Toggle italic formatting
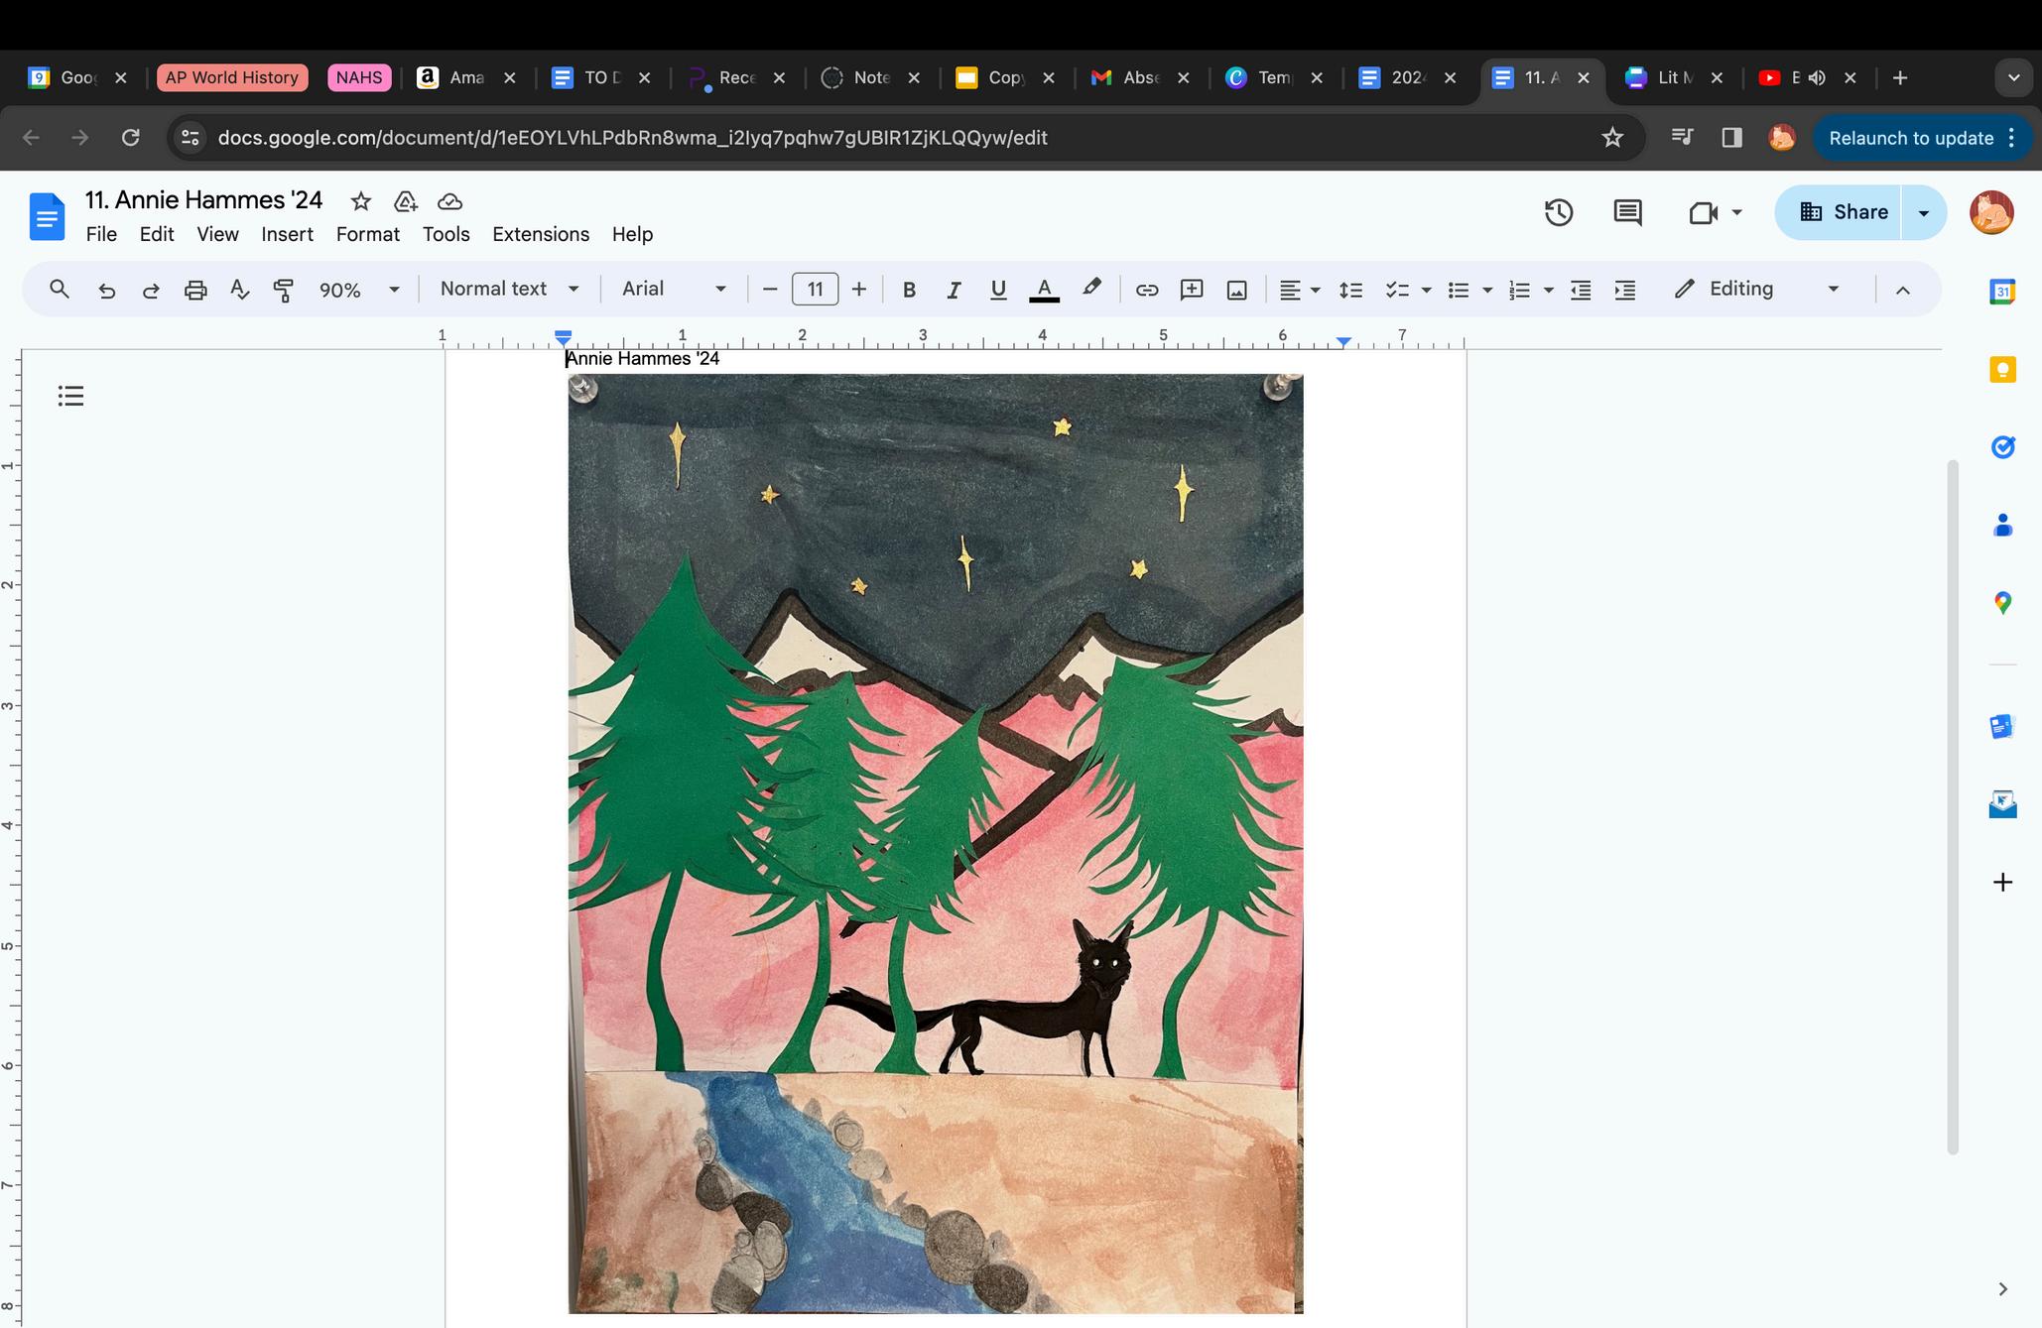Screen dimensions: 2042x1328 (x=954, y=290)
